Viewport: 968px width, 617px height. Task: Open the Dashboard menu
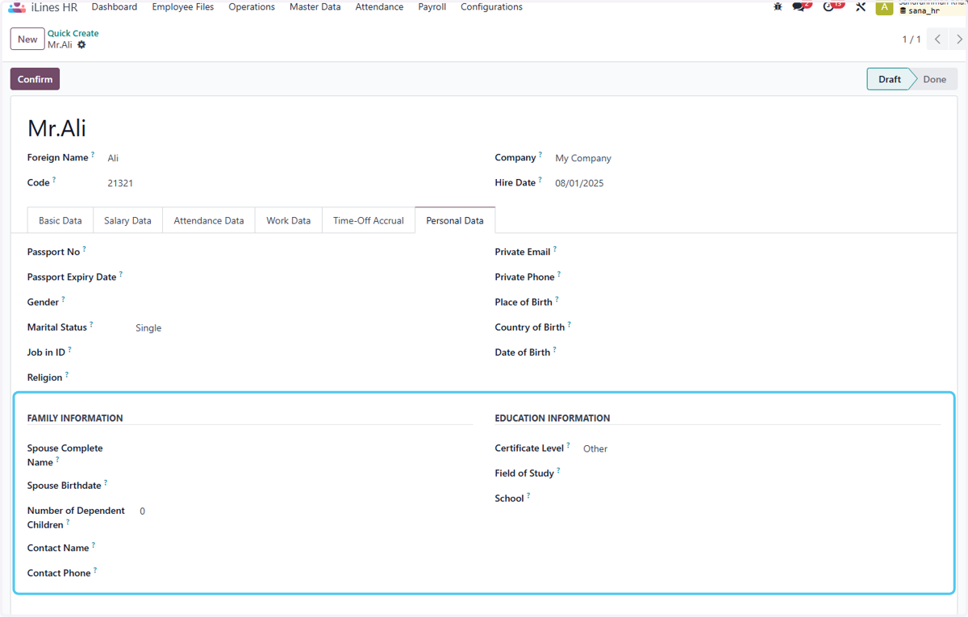[x=115, y=7]
